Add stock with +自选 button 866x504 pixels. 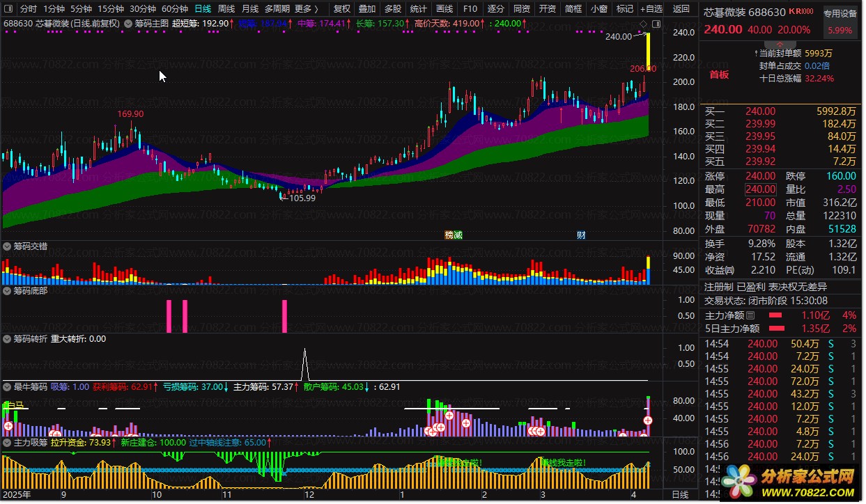pos(649,9)
